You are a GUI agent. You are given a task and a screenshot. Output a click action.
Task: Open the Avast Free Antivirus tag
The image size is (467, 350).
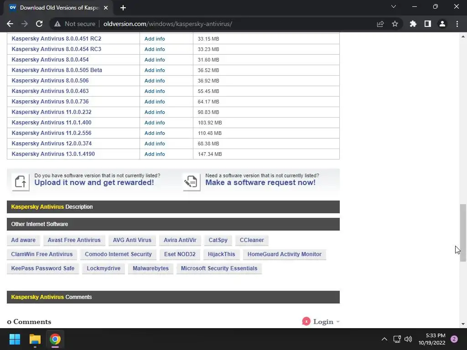74,240
